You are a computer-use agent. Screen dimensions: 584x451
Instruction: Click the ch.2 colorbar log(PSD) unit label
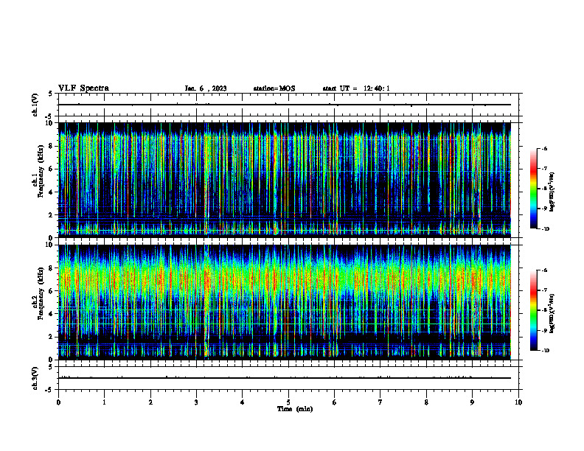[x=552, y=313]
